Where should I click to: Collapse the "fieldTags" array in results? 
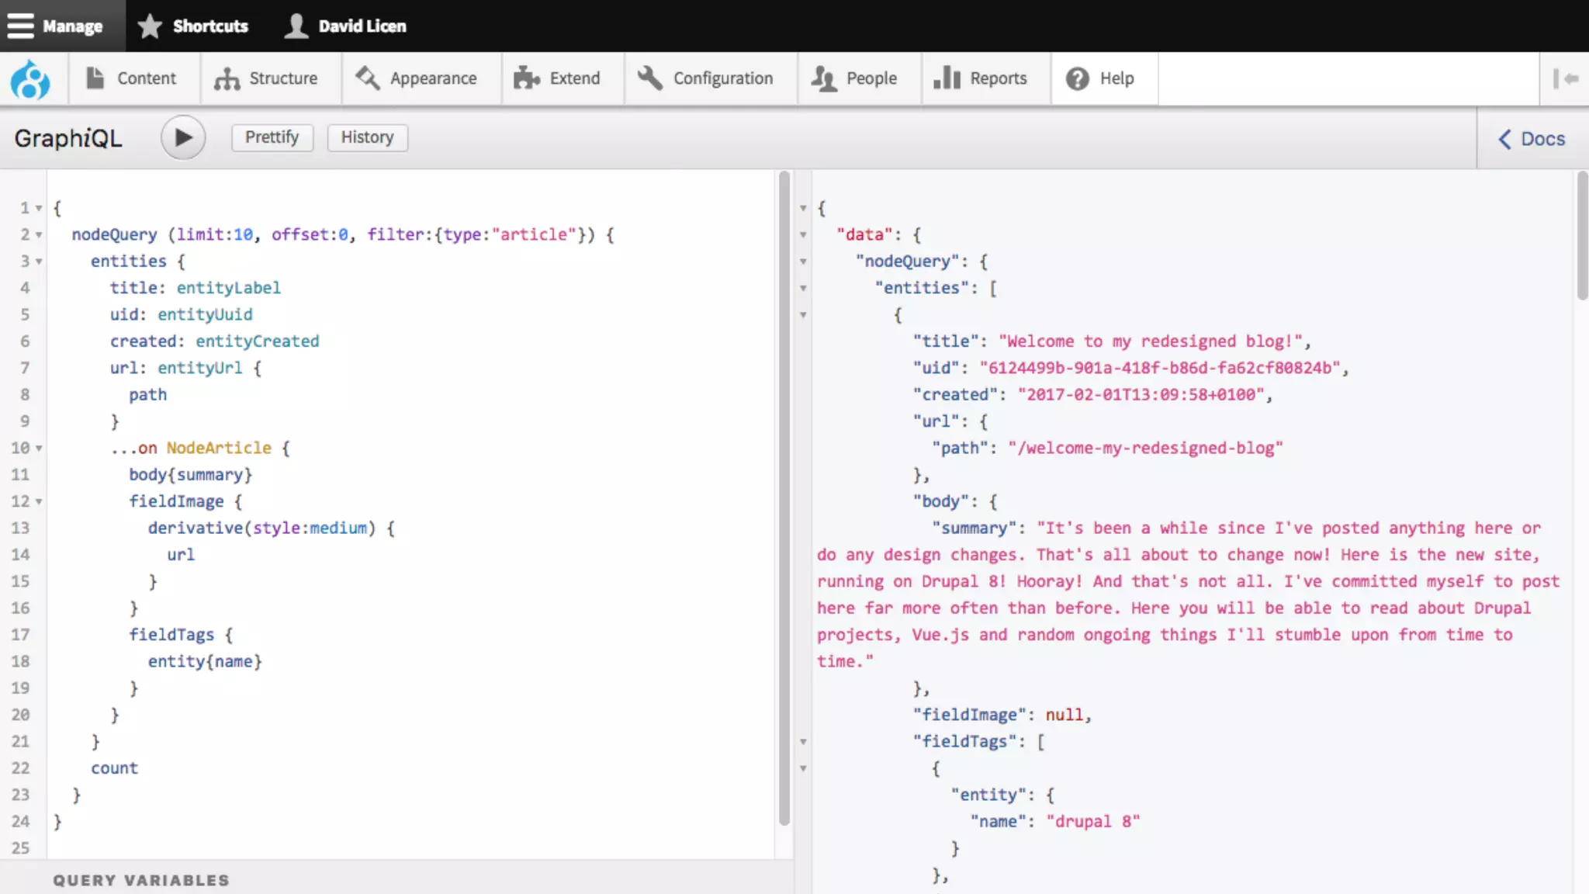coord(803,742)
